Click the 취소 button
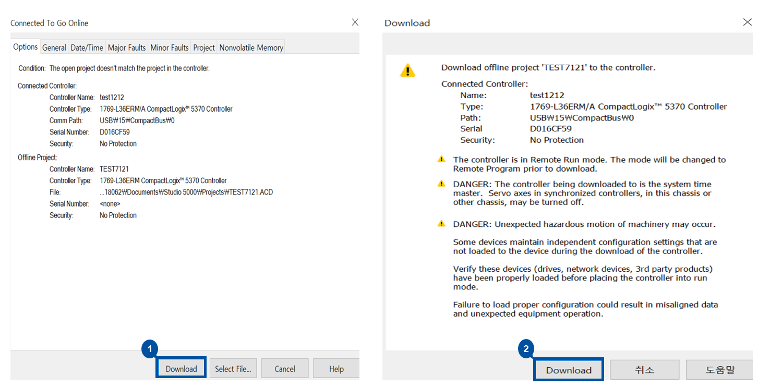770x387 pixels. 645,370
